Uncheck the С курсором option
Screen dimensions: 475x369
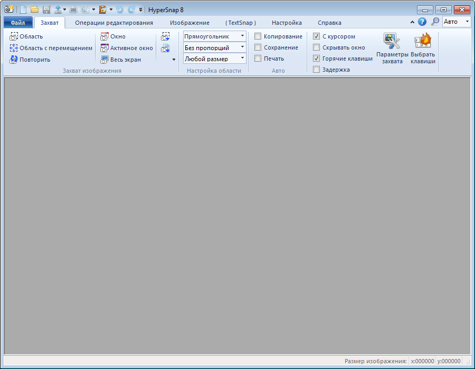tap(317, 36)
